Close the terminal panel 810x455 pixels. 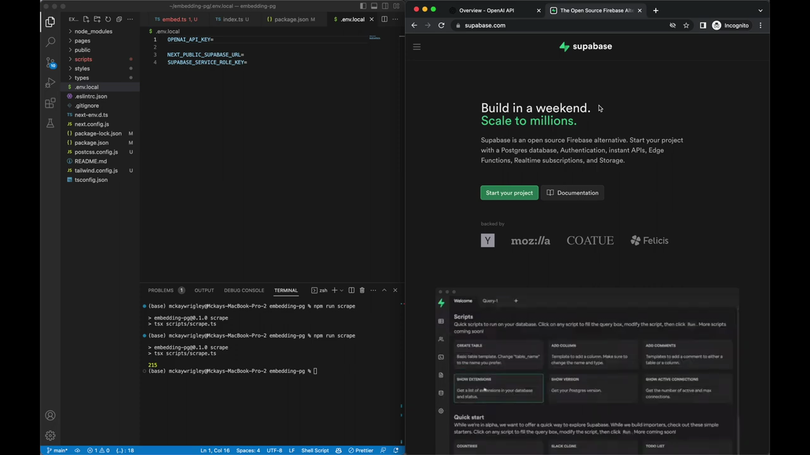click(395, 290)
